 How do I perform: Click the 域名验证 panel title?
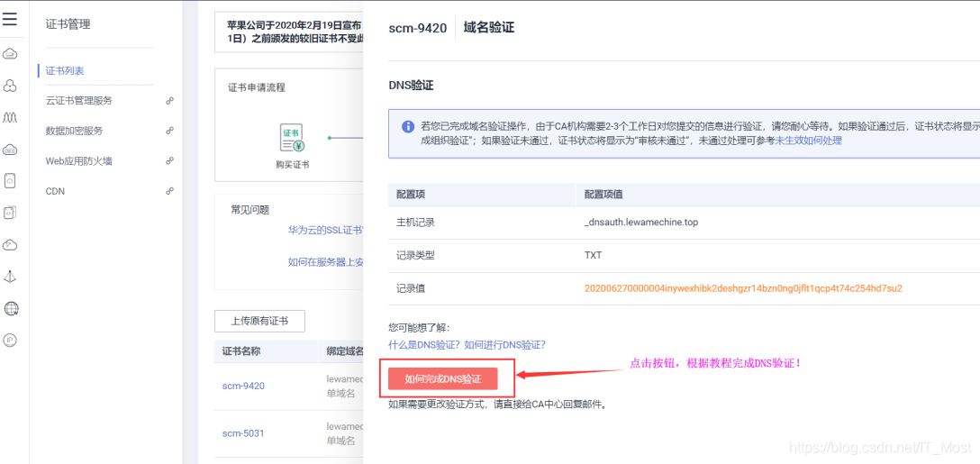point(489,28)
